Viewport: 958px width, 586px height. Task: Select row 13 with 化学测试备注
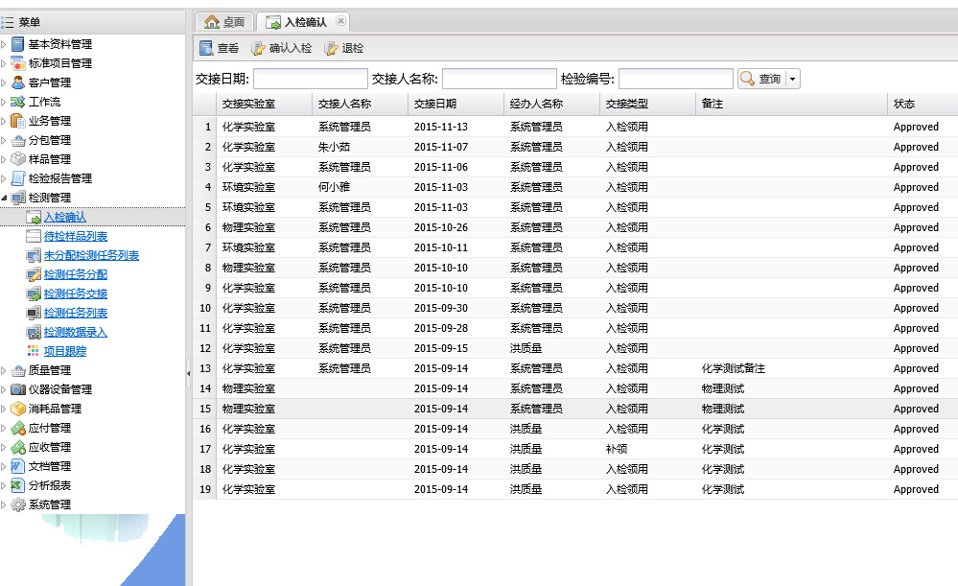pos(575,368)
